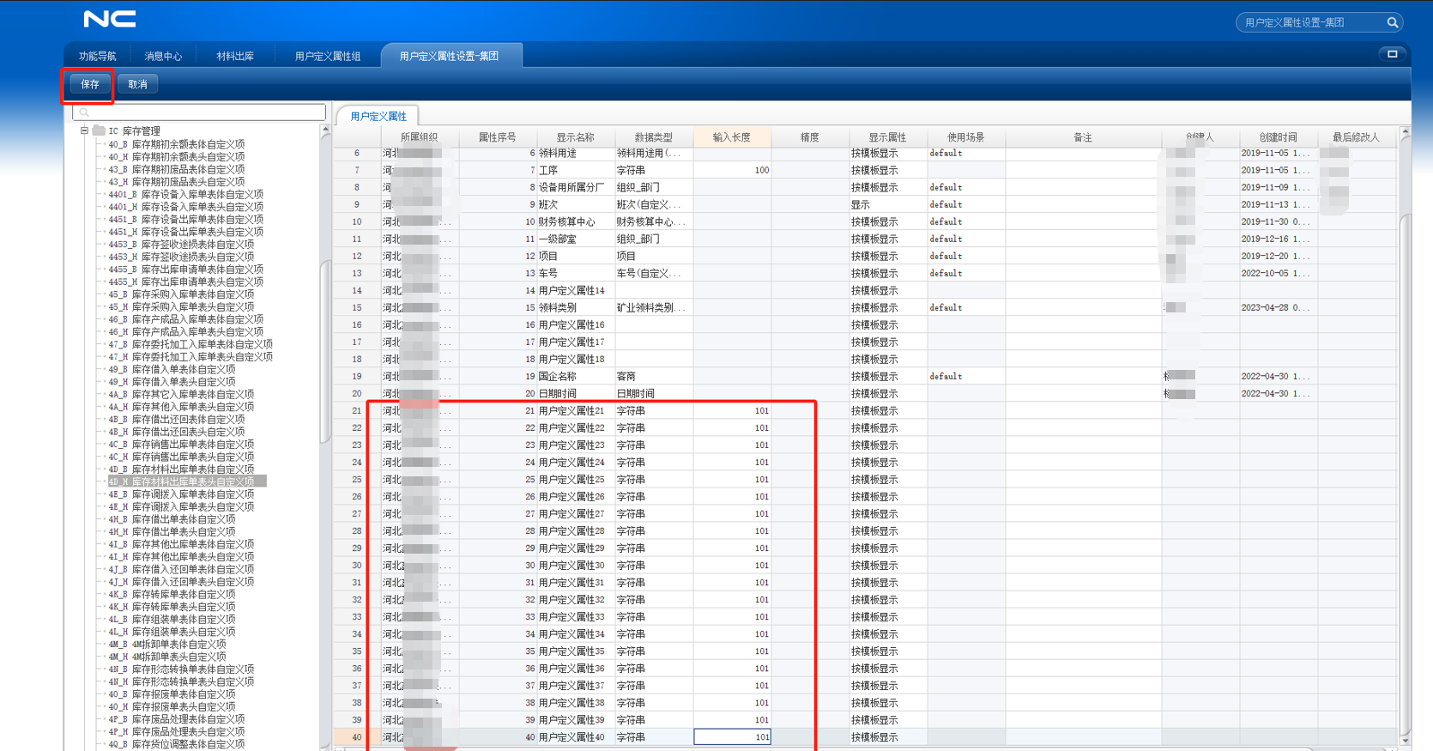Select 4D_B 库存材料出库单表体自定义项
Viewport: 1433px width, 751px height.
click(181, 469)
